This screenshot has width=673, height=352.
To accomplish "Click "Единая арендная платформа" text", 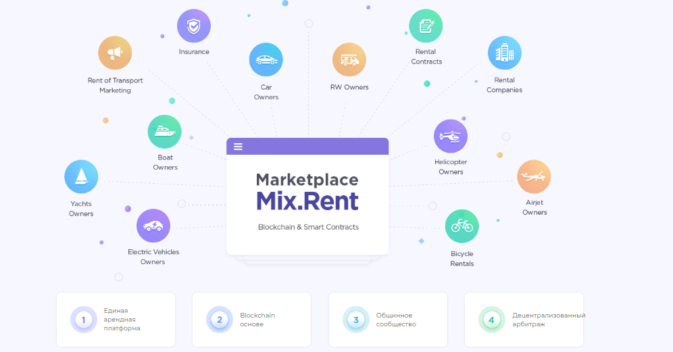I will coord(122,320).
